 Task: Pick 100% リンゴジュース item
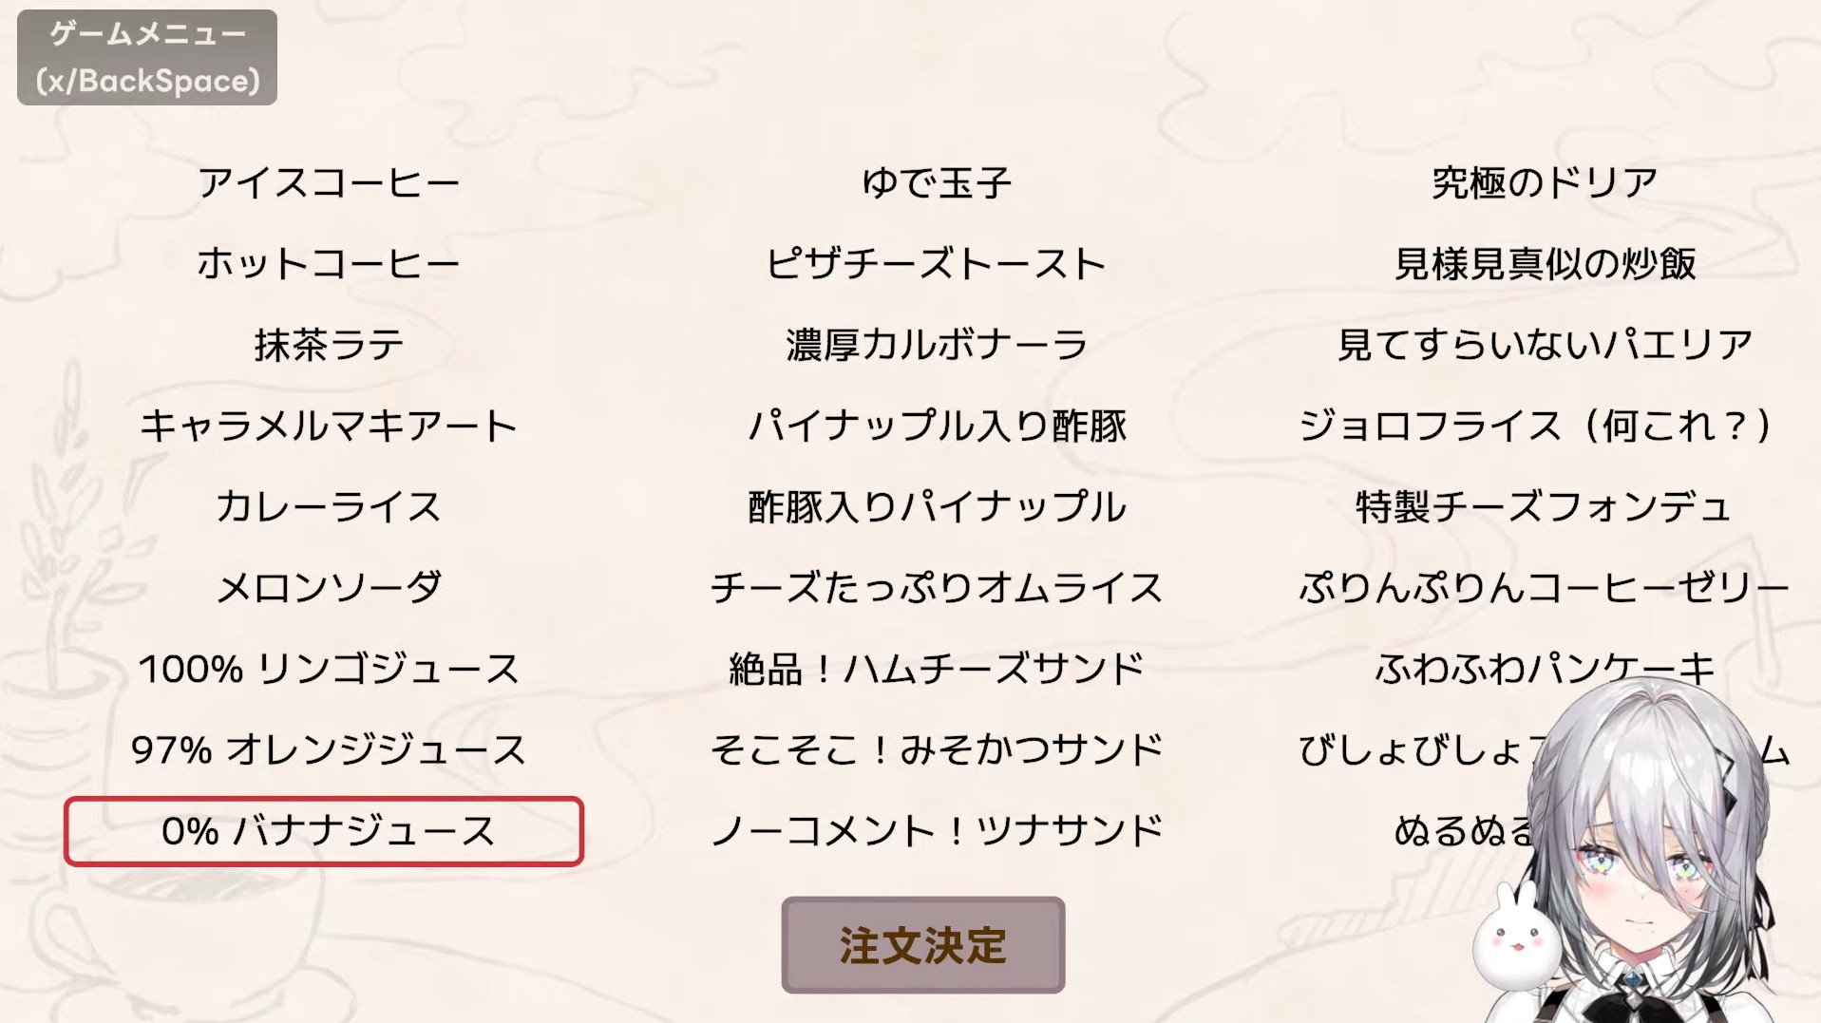329,669
